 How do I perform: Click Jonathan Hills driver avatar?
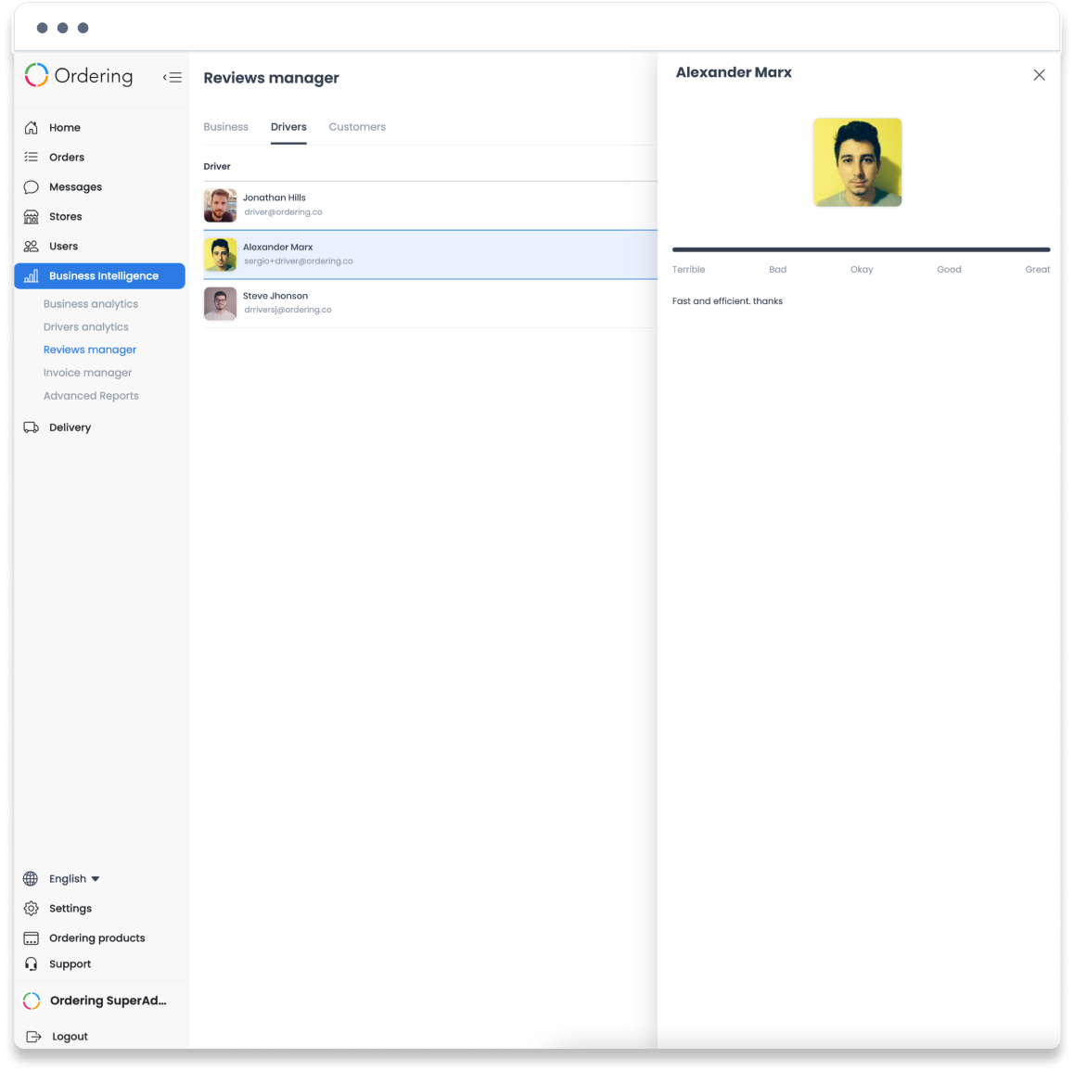tap(220, 206)
